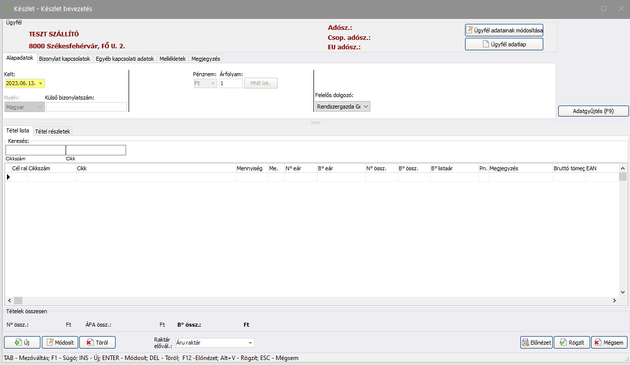Viewport: 630px width, 365px height.
Task: Save the document with Rögzít
Action: [572, 343]
